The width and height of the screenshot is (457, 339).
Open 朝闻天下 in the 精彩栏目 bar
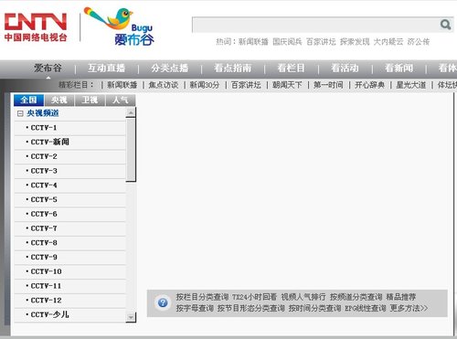[287, 85]
